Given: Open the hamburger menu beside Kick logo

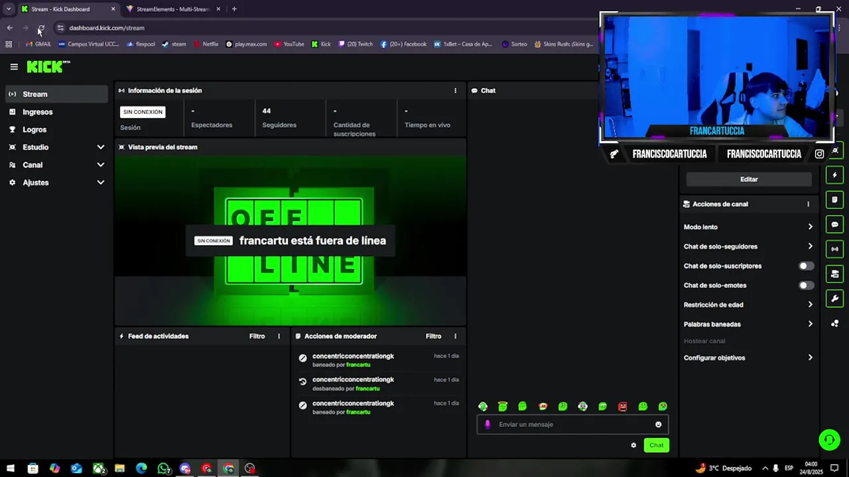Looking at the screenshot, I should [14, 67].
